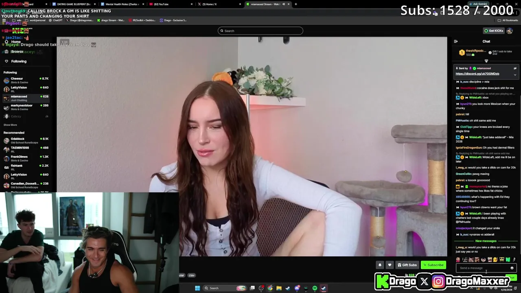
Task: Open Google Chrome from the taskbar
Action: tap(270, 288)
